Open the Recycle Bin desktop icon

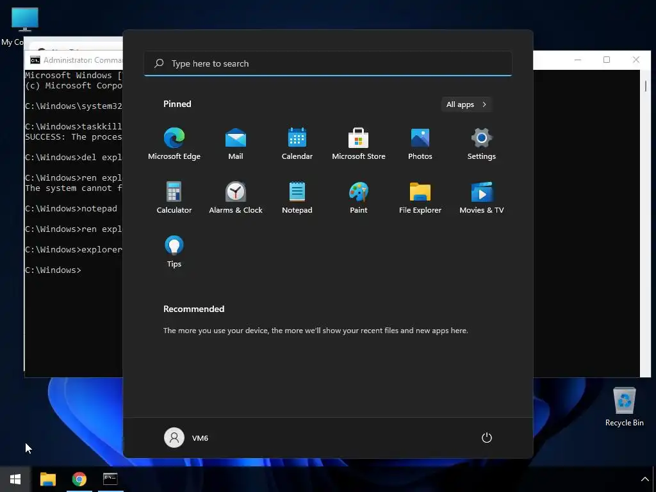point(624,407)
